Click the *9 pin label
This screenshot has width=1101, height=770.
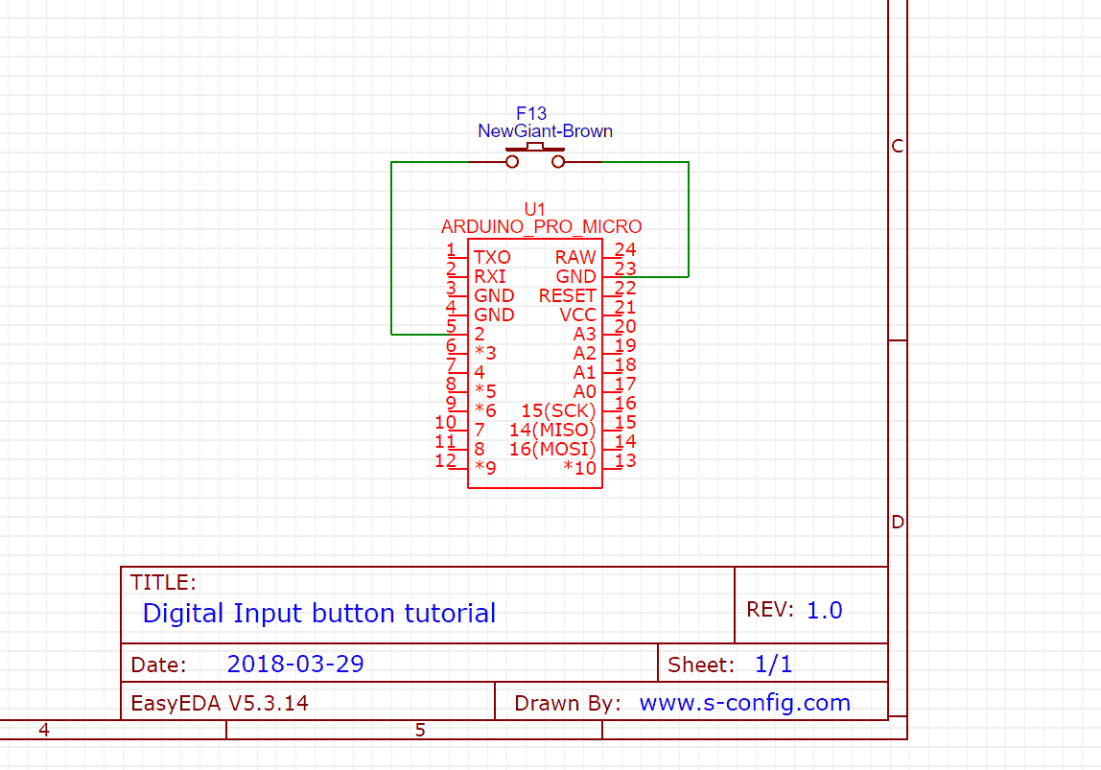485,468
